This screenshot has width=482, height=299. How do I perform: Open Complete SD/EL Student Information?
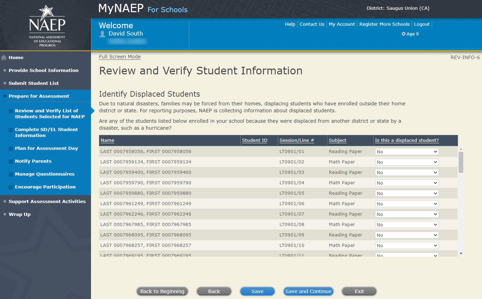click(46, 132)
